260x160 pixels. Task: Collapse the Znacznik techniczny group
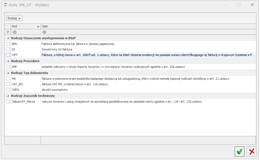pyautogui.click(x=8, y=96)
